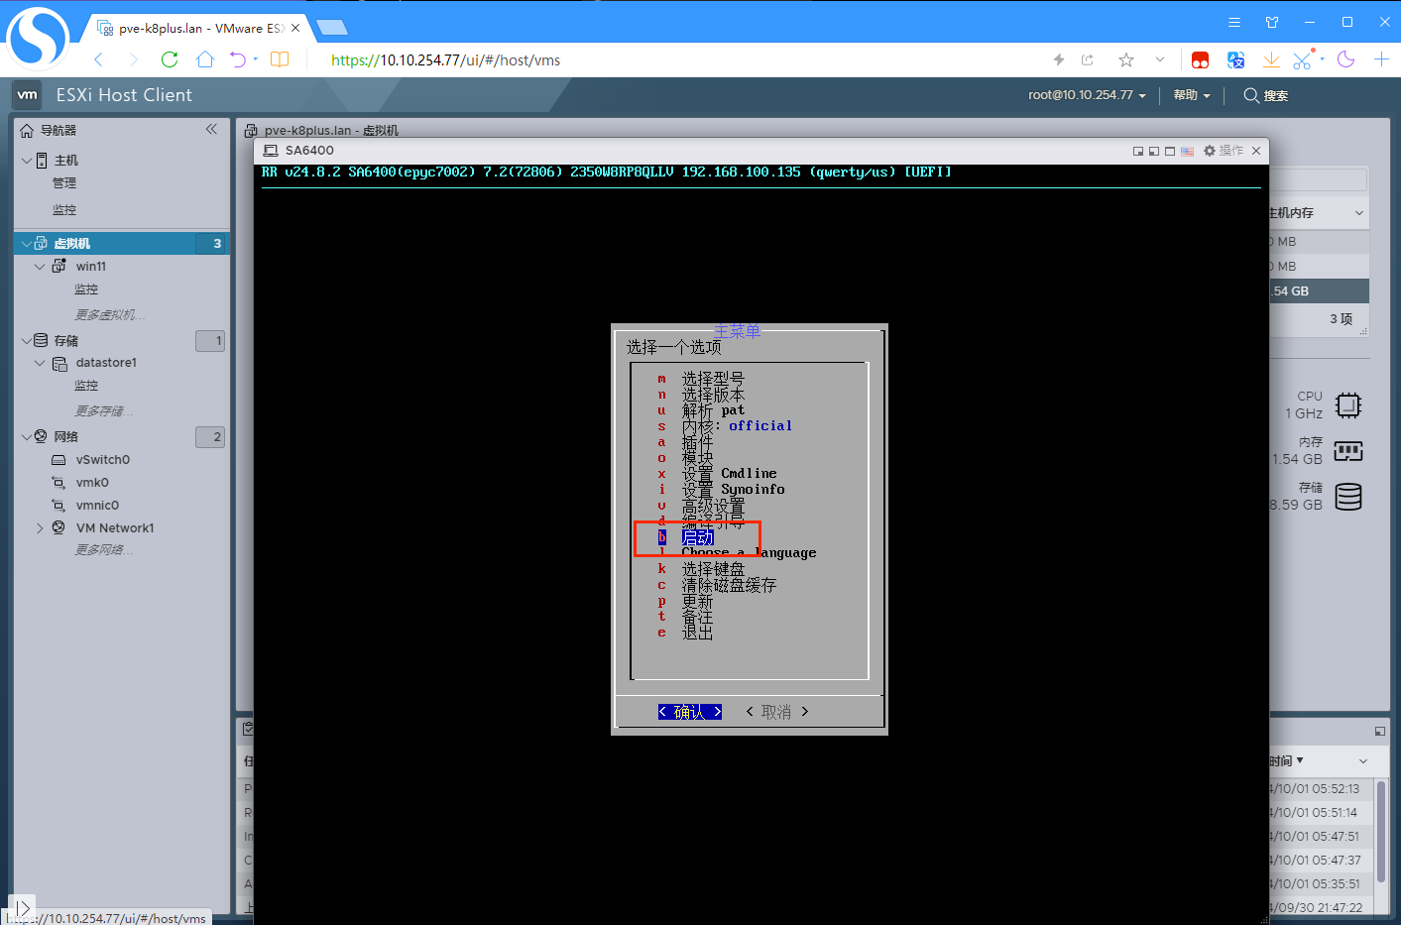Click the 取消 button
The height and width of the screenshot is (925, 1401).
776,712
